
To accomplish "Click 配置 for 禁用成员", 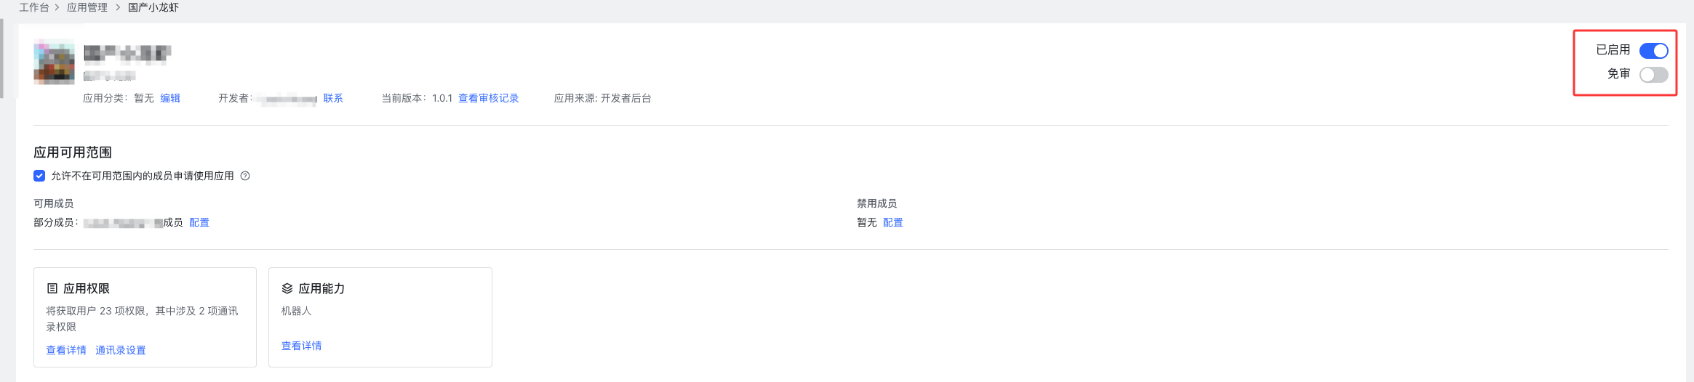I will [892, 222].
